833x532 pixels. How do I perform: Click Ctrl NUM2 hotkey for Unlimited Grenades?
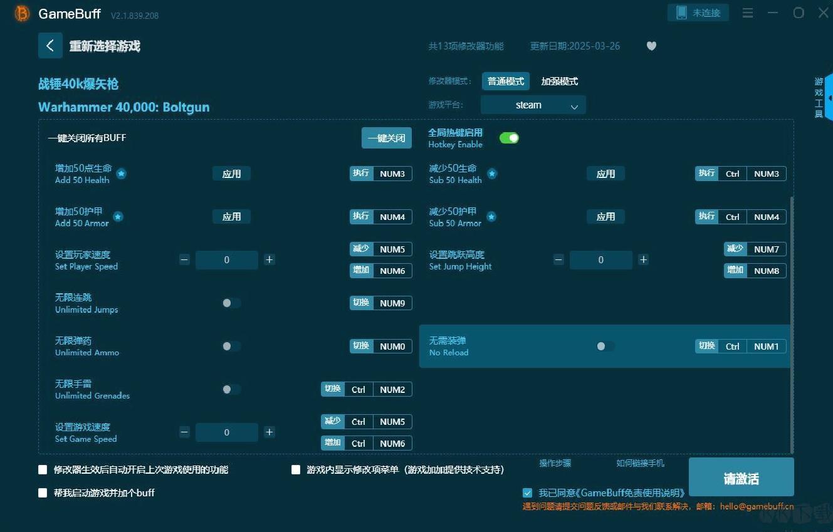[x=366, y=389]
